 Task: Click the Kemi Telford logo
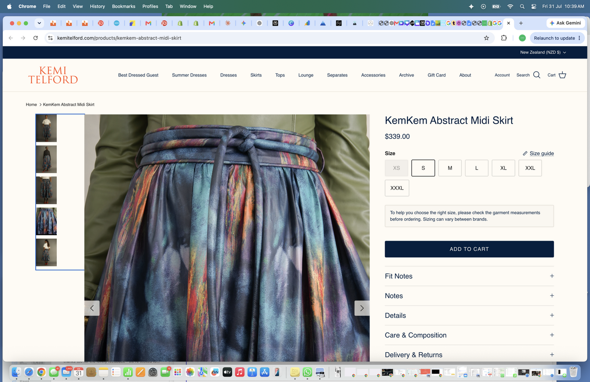tap(53, 75)
